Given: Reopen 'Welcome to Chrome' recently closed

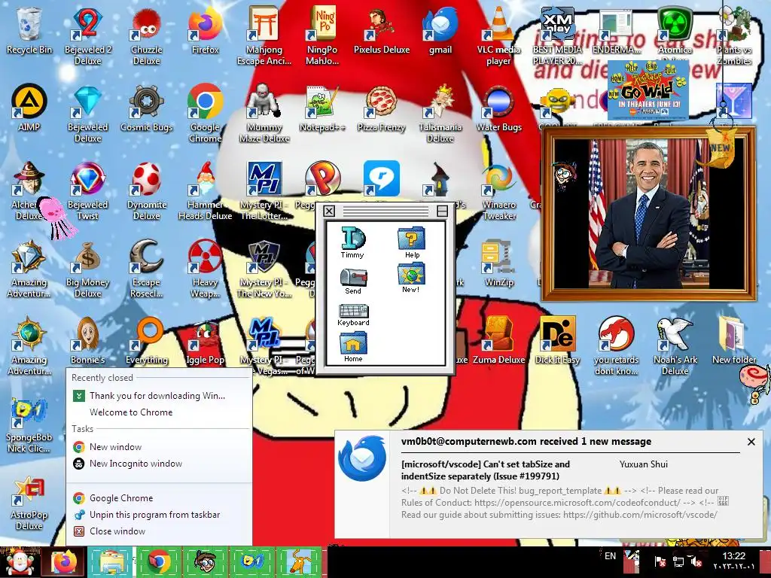Looking at the screenshot, I should click(131, 412).
